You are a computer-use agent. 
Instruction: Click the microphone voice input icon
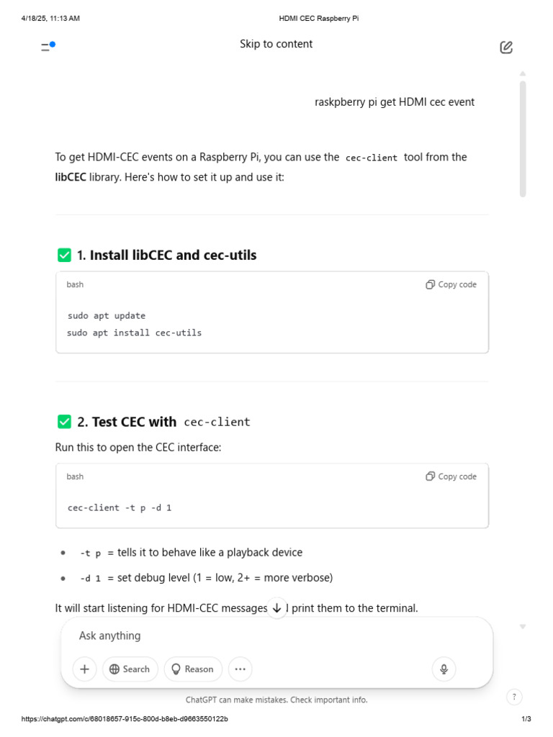click(444, 669)
